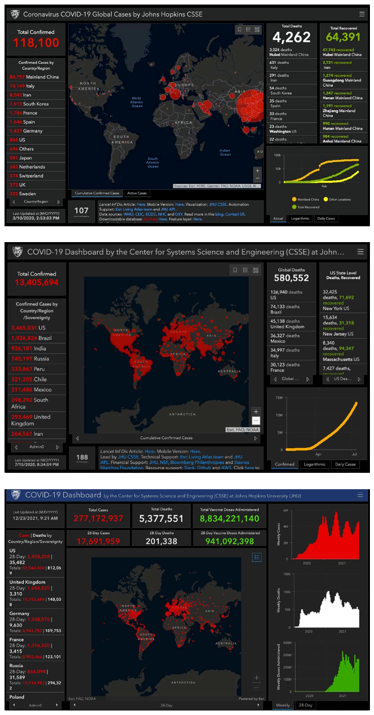374x715 pixels.
Task: Click left arrow beside US Dea... pager
Action: pos(327,379)
